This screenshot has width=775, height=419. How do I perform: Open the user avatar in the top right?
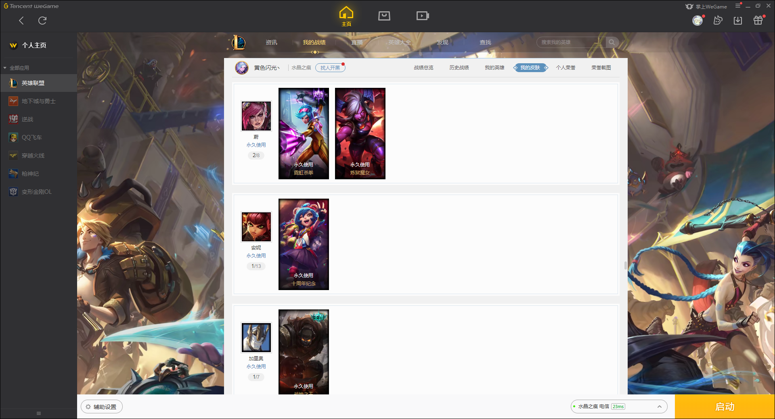coord(697,21)
